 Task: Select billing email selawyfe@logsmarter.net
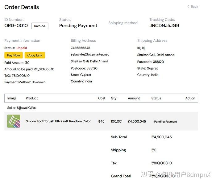pos(90,54)
